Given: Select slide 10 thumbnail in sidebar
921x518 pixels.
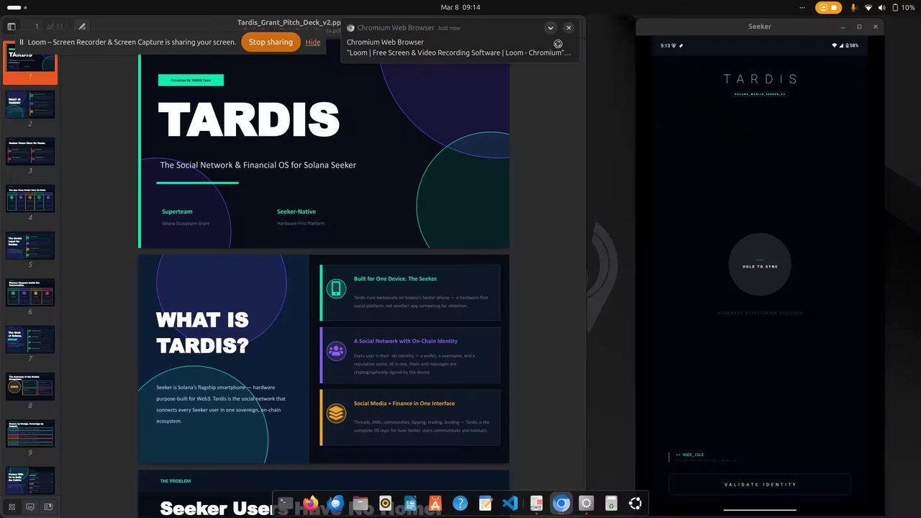Looking at the screenshot, I should pyautogui.click(x=30, y=481).
